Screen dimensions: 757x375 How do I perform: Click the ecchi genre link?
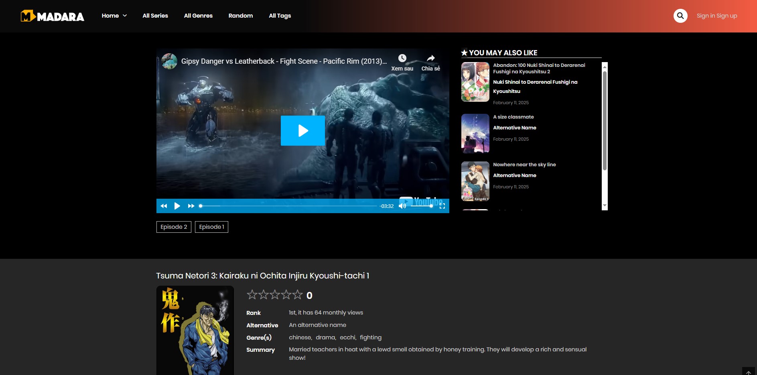click(347, 337)
